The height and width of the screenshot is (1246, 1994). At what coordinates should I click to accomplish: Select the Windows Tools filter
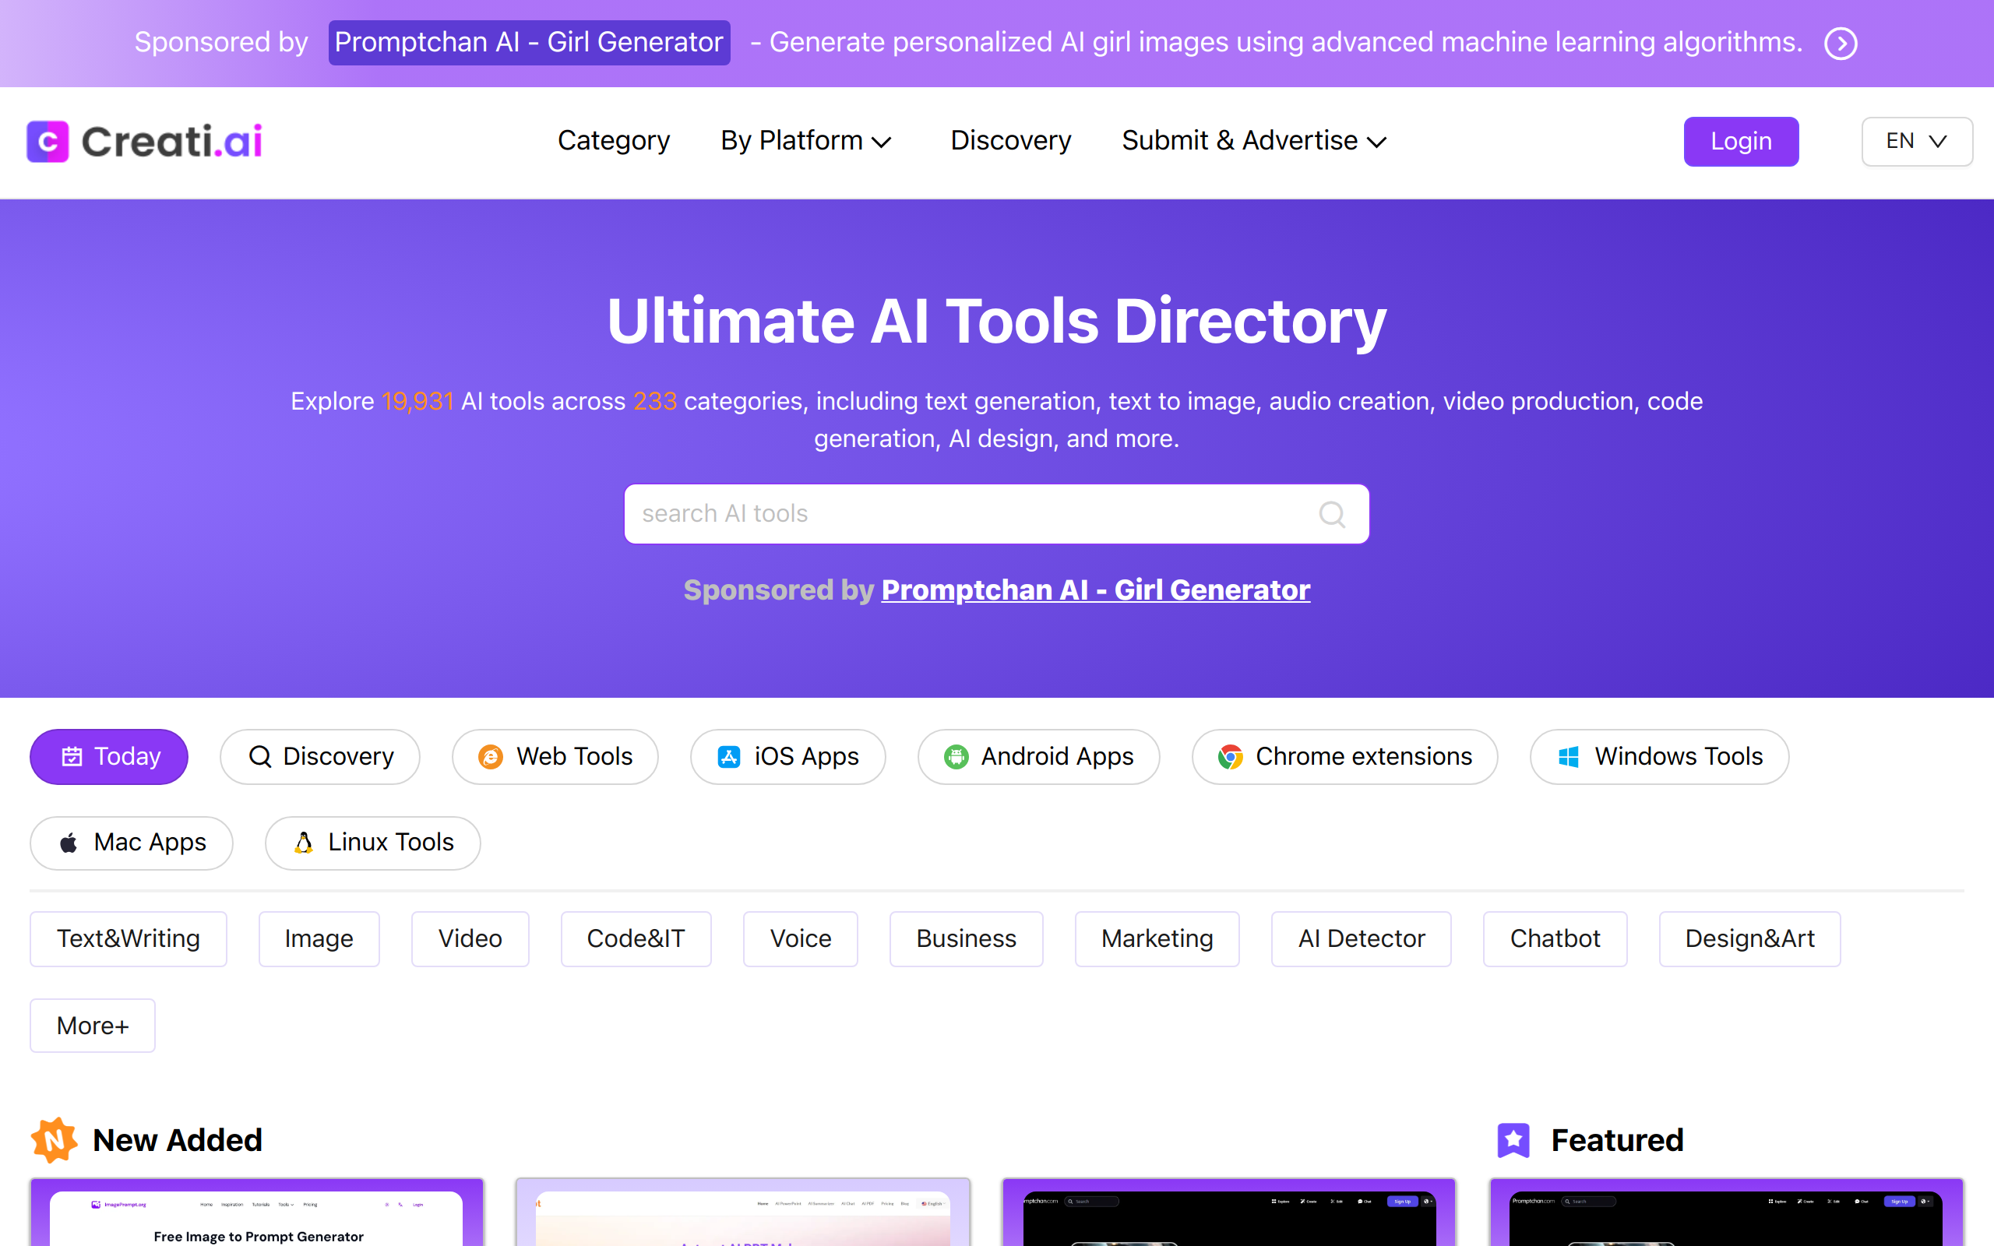[1658, 756]
